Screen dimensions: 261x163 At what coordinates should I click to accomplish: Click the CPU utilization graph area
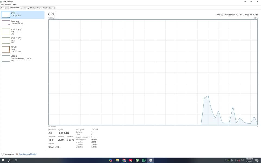point(153,72)
